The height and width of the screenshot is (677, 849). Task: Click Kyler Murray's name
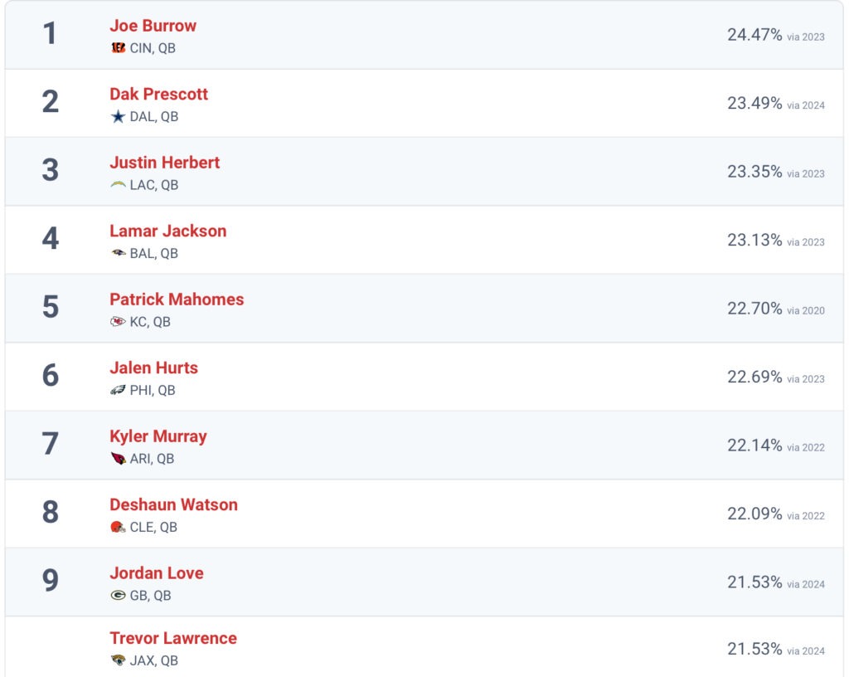point(158,436)
